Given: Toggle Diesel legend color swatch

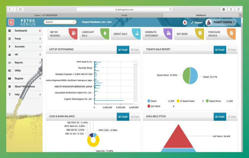Looking at the screenshot, I should point(149,101).
